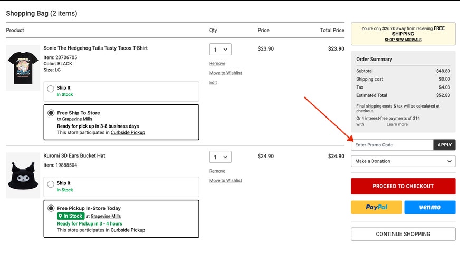
Task: Open the Sonic T-Shirt product thumbnail
Action: [23, 67]
